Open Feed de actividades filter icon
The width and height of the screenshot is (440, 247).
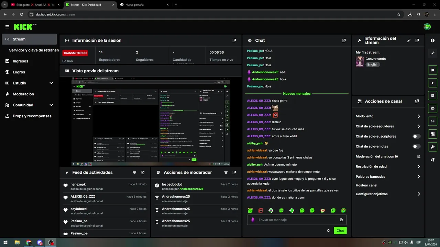point(134,173)
